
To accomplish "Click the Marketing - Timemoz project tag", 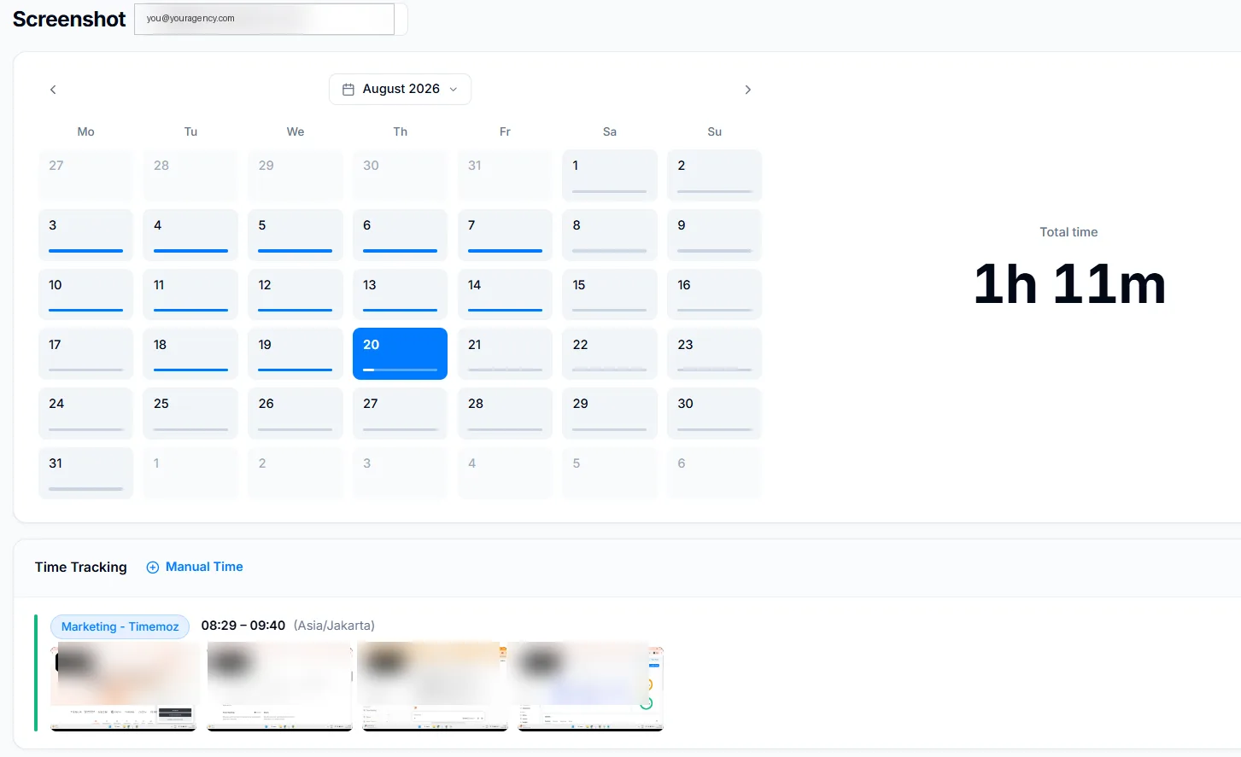I will click(120, 626).
